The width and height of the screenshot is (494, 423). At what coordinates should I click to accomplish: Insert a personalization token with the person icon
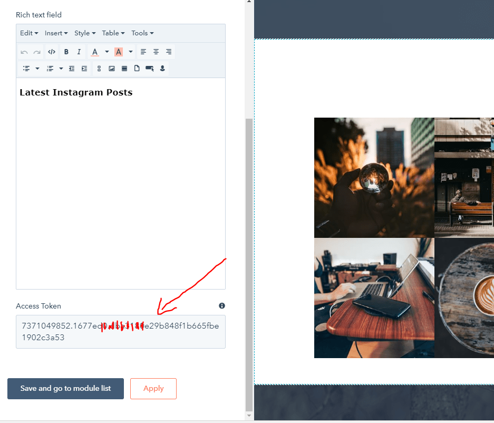click(162, 68)
